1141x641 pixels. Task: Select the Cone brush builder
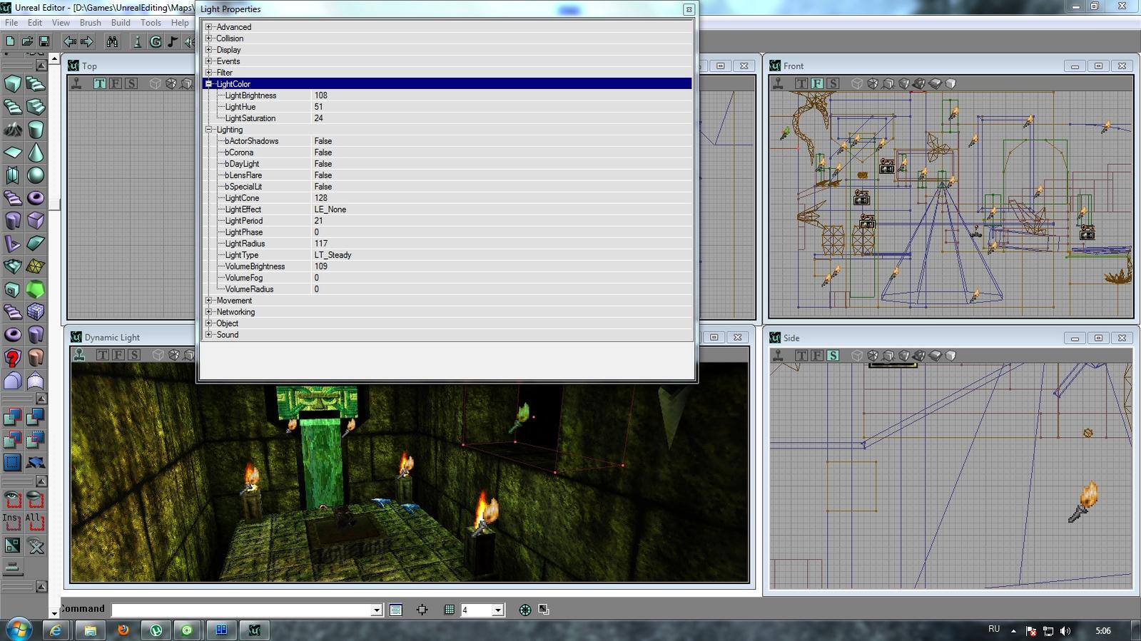coord(36,153)
